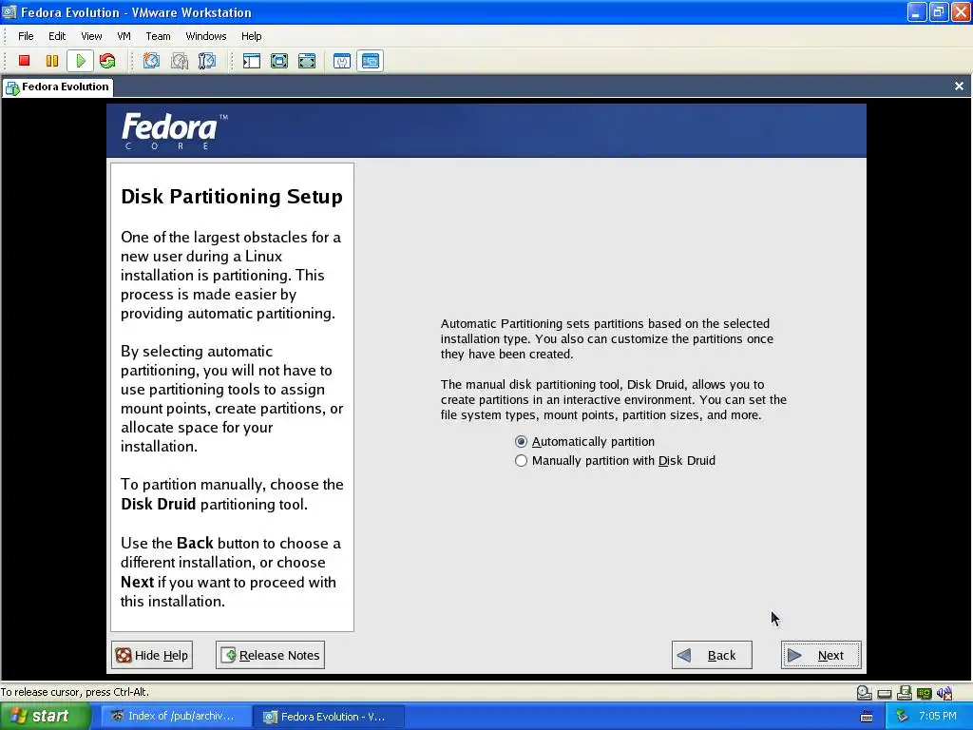
Task: Open the Team menu
Action: click(x=158, y=36)
